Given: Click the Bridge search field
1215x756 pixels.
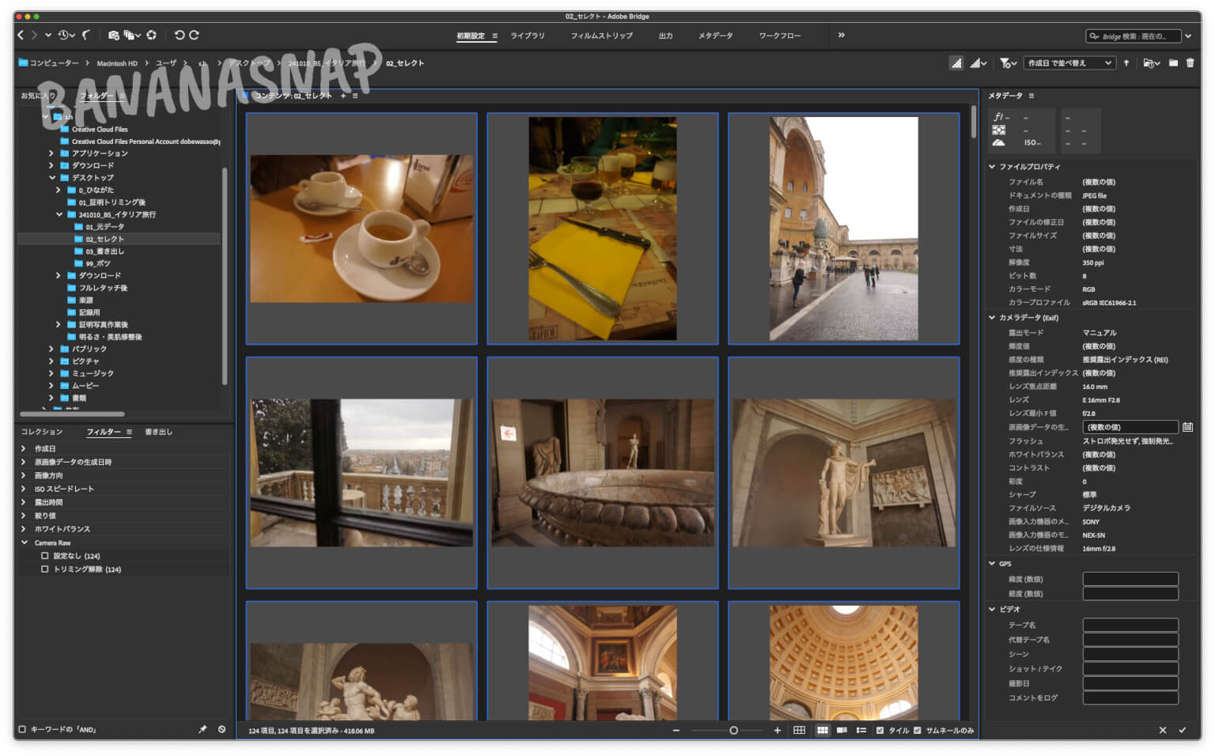Looking at the screenshot, I should click(1133, 36).
